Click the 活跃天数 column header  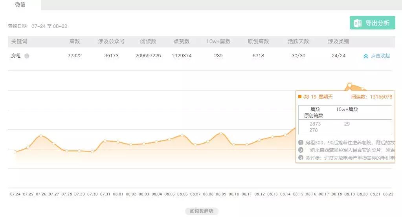pyautogui.click(x=298, y=41)
